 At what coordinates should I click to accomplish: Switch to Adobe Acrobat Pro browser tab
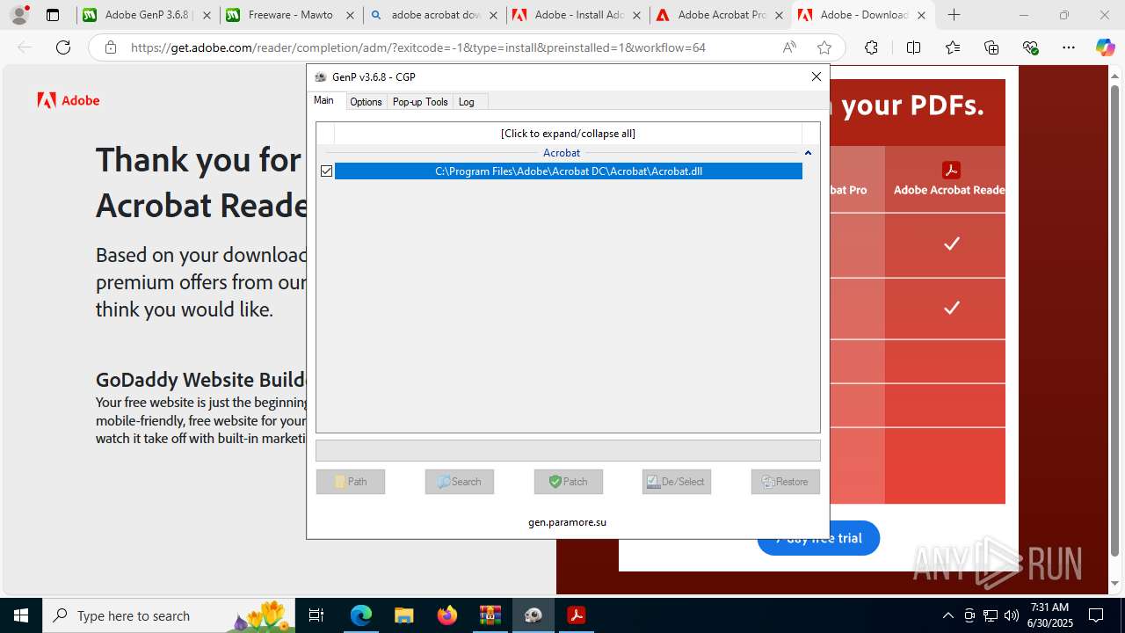721,15
